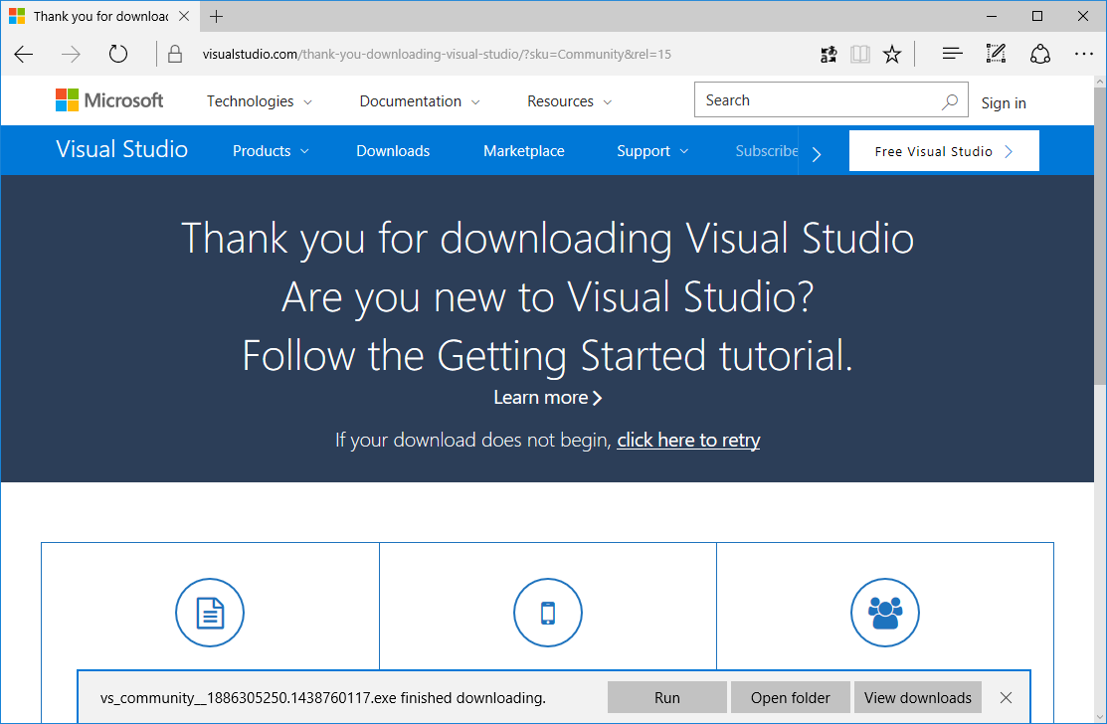Click the scrollbar up arrow
The image size is (1107, 724).
(1100, 82)
